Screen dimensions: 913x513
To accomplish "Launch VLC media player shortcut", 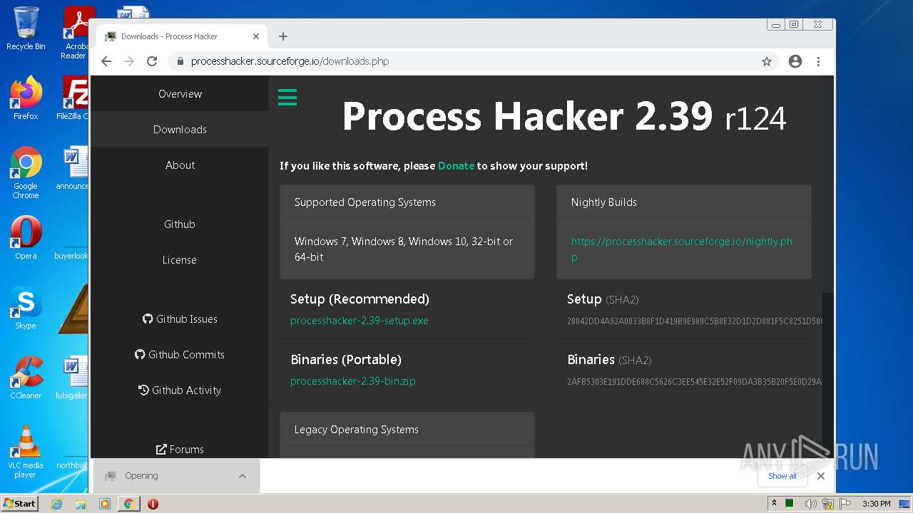I will pyautogui.click(x=26, y=452).
